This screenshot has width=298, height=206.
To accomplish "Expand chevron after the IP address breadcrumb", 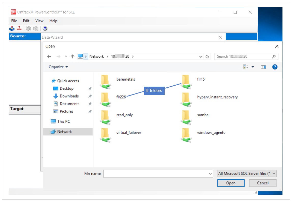I will pos(133,57).
